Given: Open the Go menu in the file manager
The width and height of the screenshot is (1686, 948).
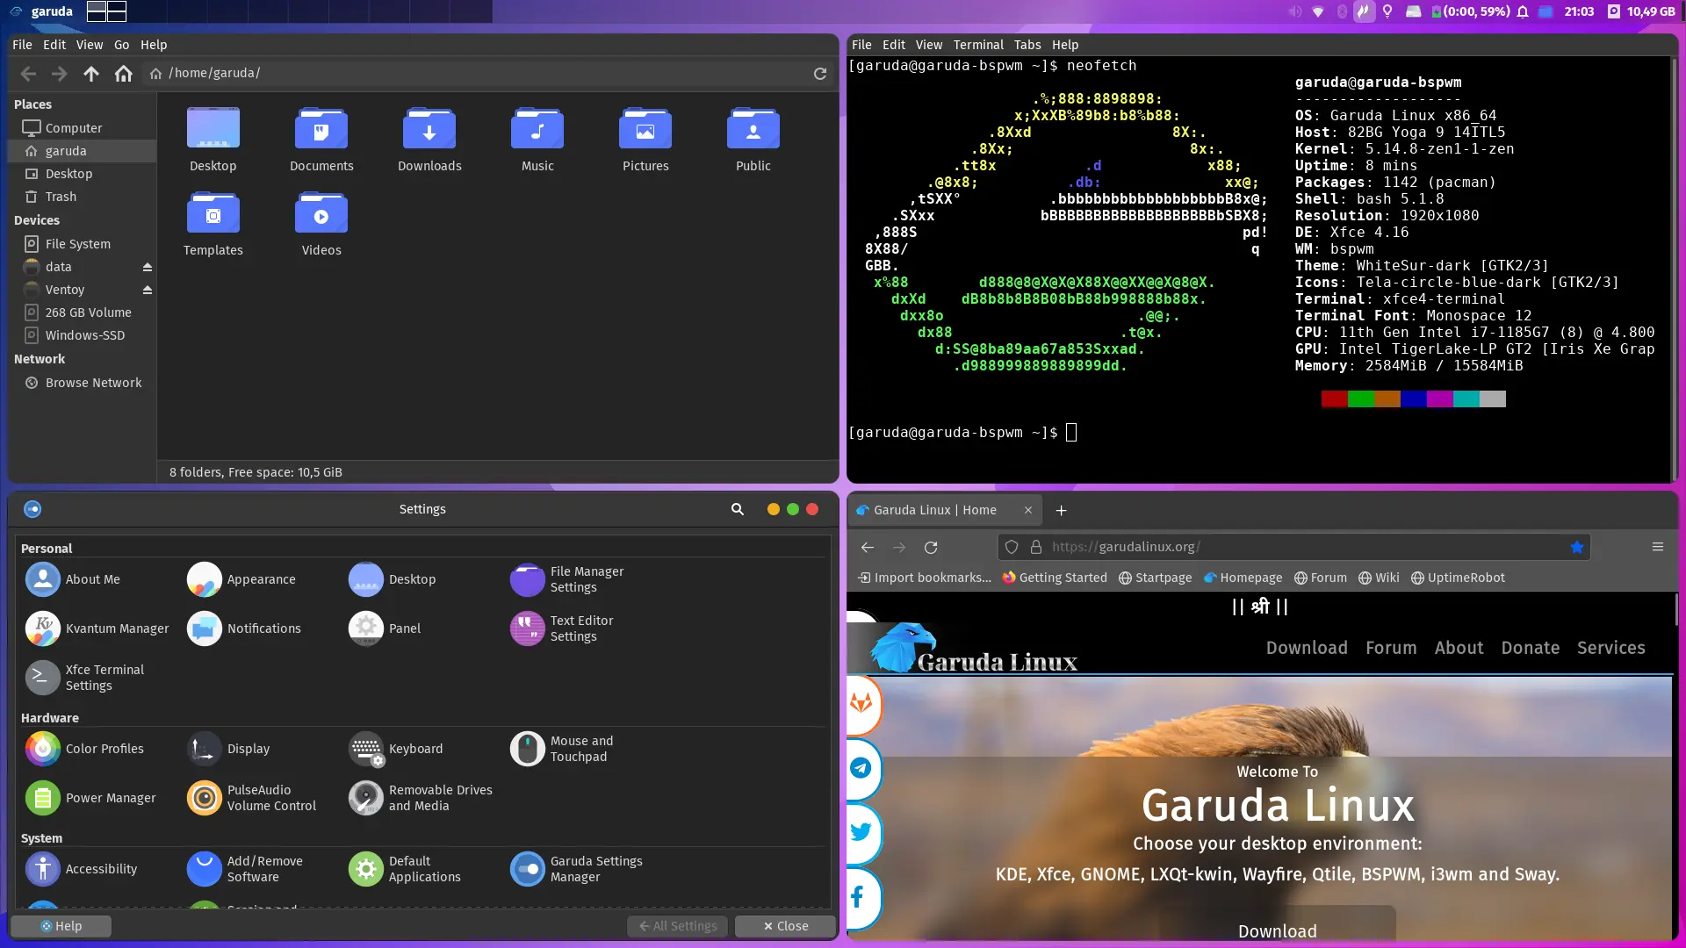Looking at the screenshot, I should [x=121, y=45].
